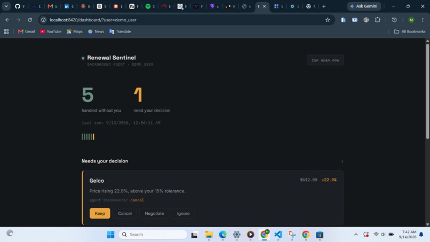Open the Chrome history clock icon
Viewport: 430px width, 242px height.
click(x=394, y=20)
